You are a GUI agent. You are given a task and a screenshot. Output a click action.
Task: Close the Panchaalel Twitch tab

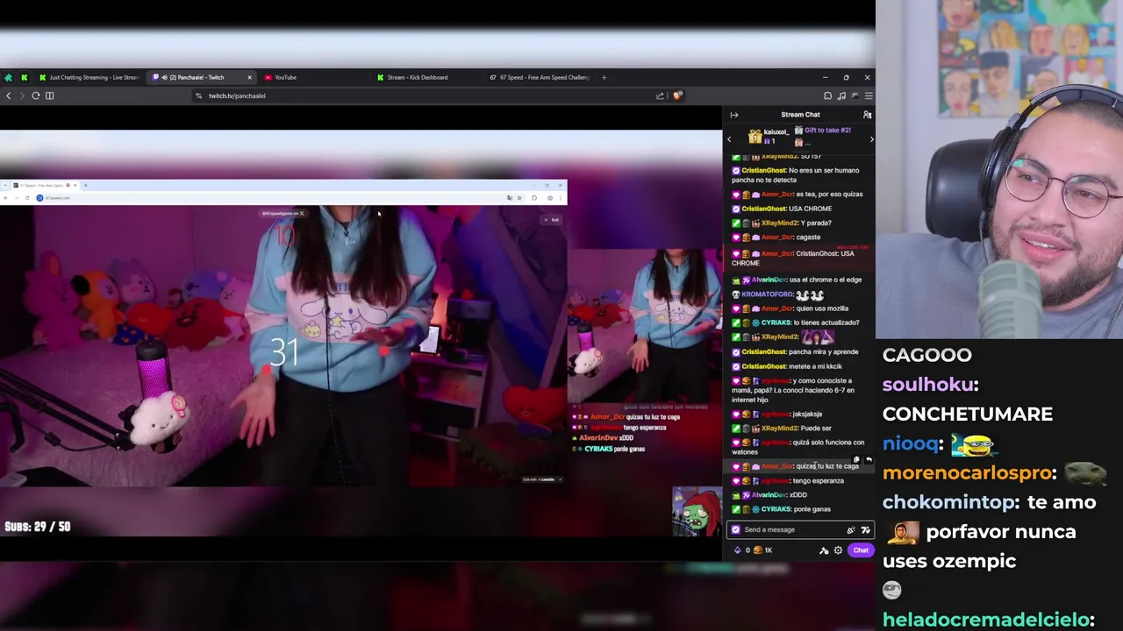coord(249,77)
